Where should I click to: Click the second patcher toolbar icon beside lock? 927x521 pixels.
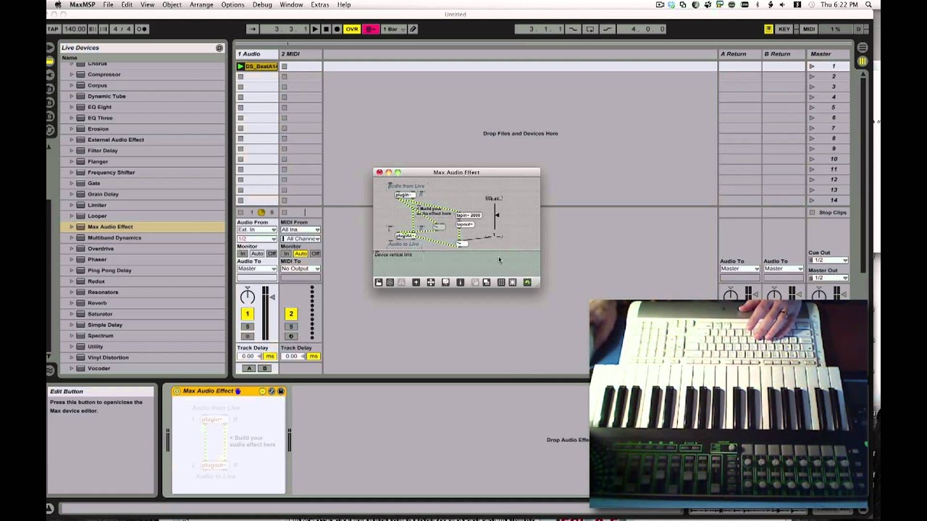click(x=390, y=282)
